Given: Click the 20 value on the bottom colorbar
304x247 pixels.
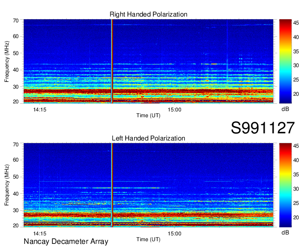Looking at the screenshot, I should coord(296,217).
